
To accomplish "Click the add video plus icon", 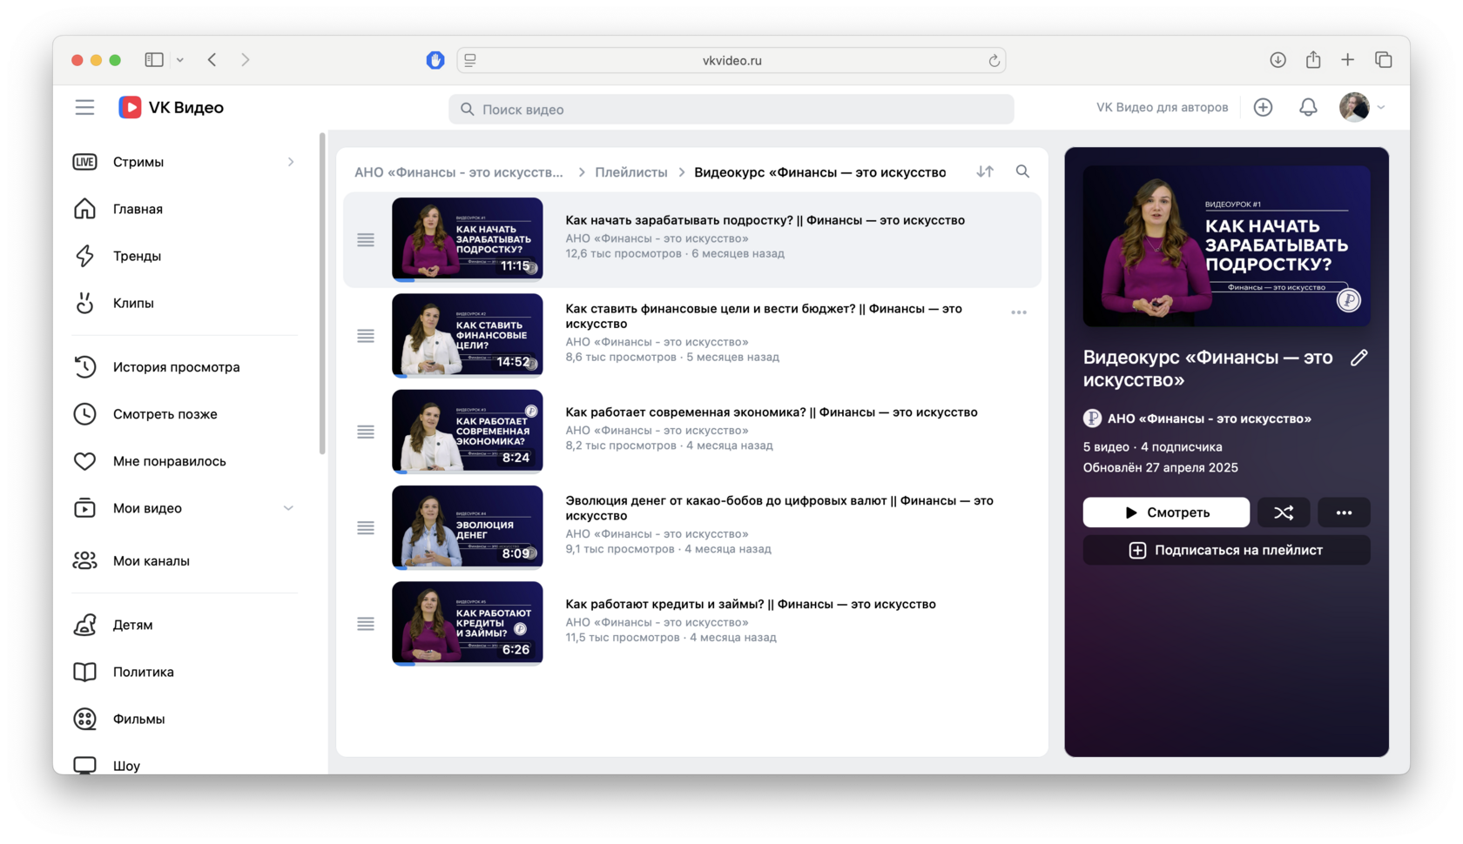I will point(1263,108).
